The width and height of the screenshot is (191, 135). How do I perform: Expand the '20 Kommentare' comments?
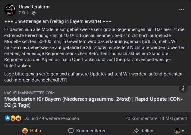click(x=141, y=118)
